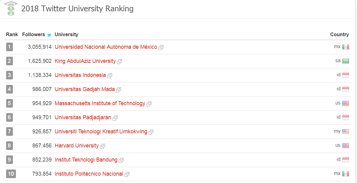Click the Twitter bird icon in Followers header
The width and height of the screenshot is (357, 183).
[x=49, y=35]
